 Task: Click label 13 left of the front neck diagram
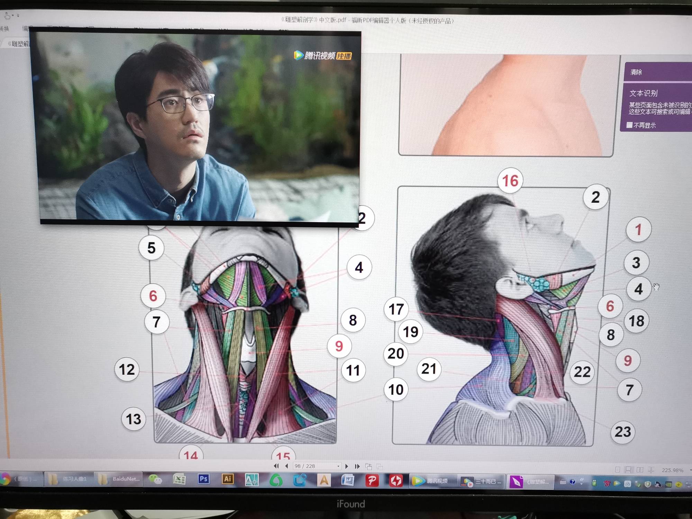click(134, 419)
